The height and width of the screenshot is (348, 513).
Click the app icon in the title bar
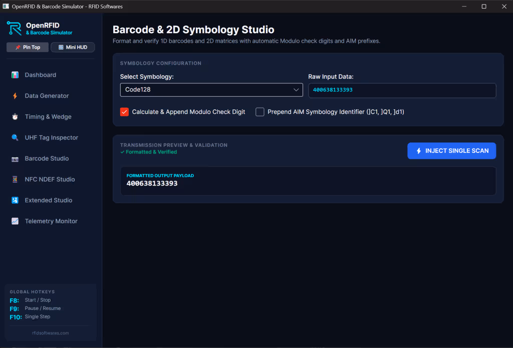point(6,6)
